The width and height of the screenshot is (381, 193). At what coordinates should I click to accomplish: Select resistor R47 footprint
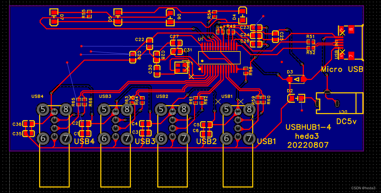click(221, 32)
